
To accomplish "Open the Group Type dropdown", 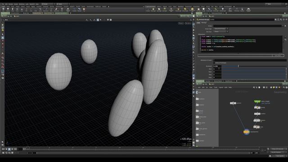I will point(220,29).
